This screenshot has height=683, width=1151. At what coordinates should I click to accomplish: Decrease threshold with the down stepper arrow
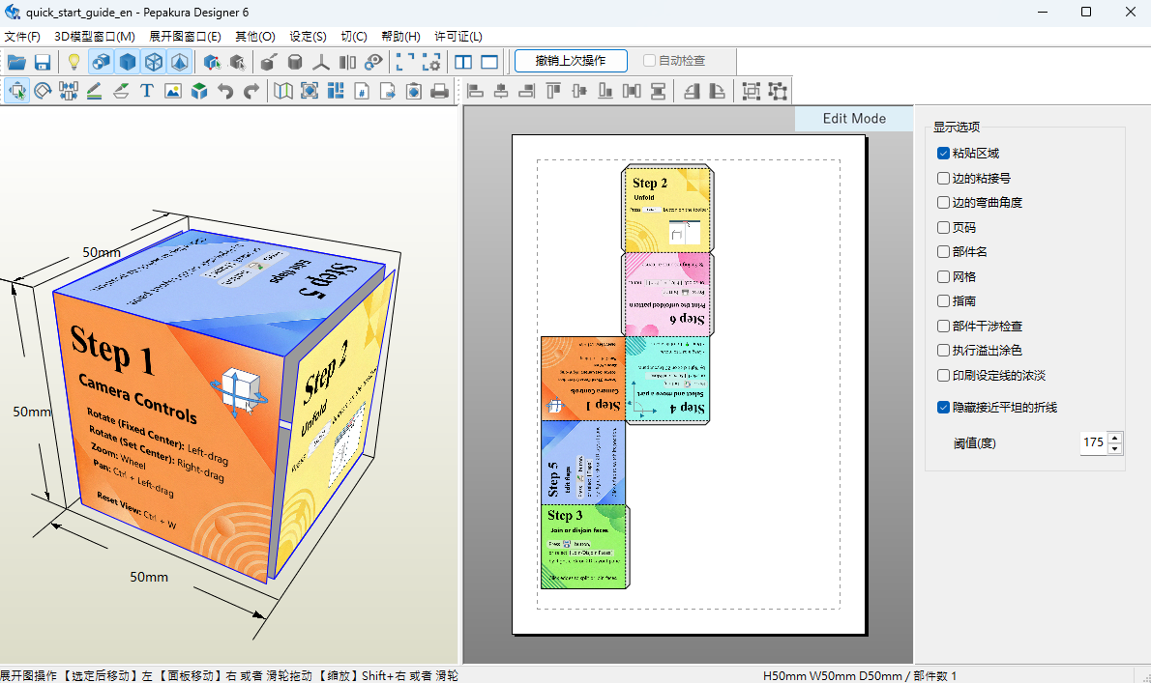[x=1114, y=447]
